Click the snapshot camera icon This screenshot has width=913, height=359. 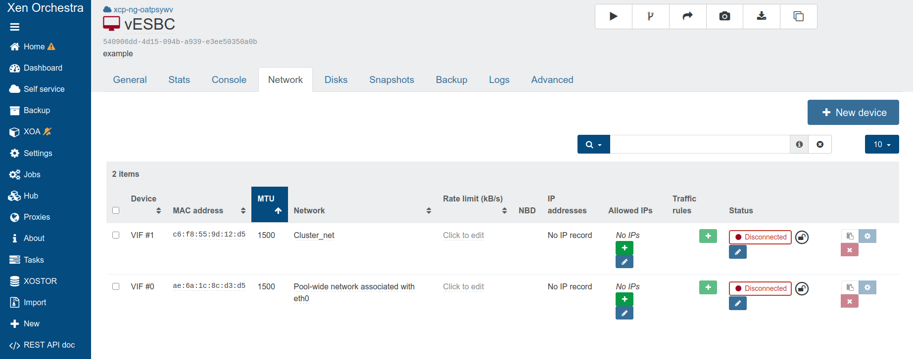point(724,16)
